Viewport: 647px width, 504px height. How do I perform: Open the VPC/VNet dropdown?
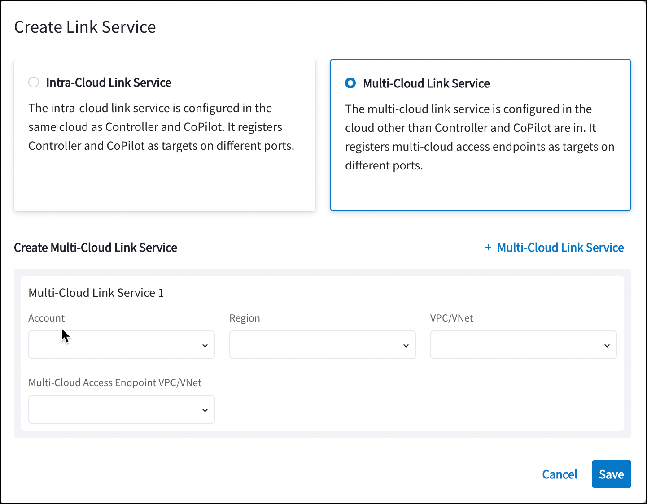coord(523,345)
